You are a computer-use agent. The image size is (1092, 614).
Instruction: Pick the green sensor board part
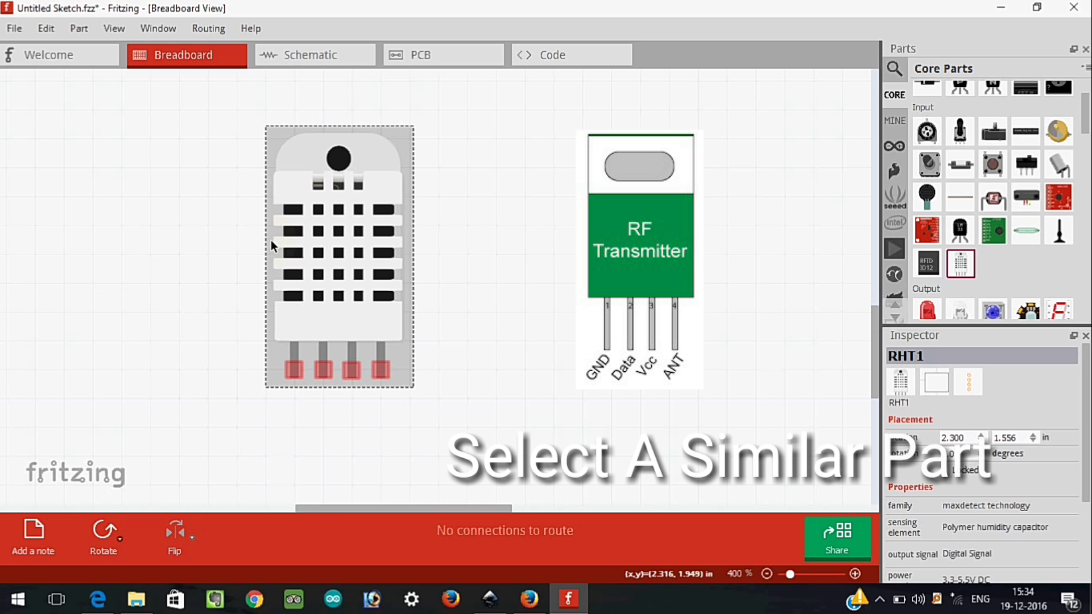click(x=993, y=231)
